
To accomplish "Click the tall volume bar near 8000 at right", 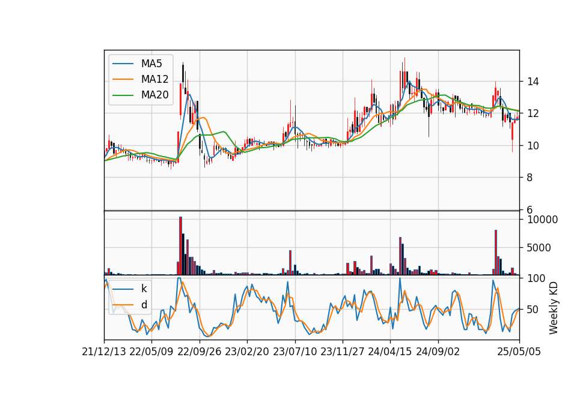I will point(496,253).
